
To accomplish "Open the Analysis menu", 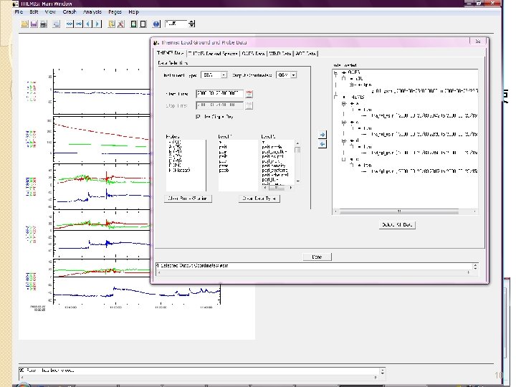I will click(x=92, y=12).
